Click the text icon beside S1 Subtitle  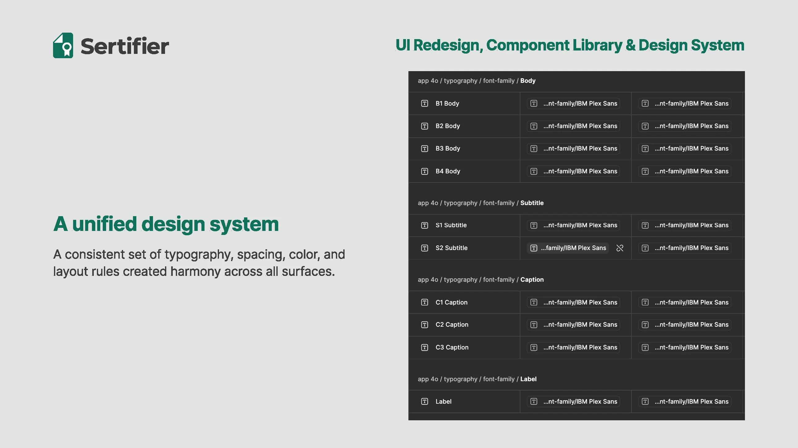coord(424,225)
